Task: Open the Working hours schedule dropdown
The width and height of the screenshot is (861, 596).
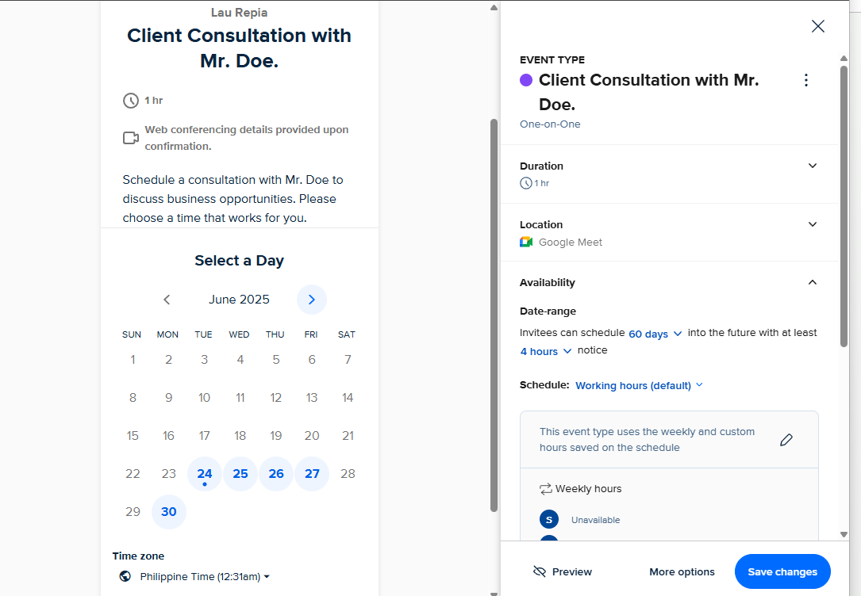Action: click(x=639, y=385)
